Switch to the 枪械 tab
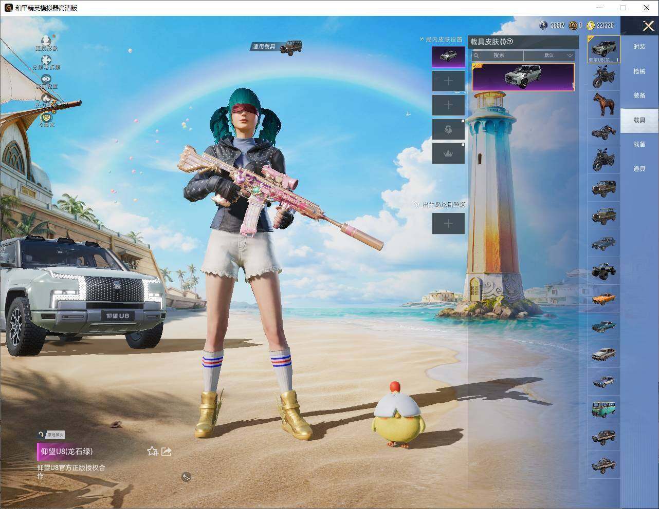The width and height of the screenshot is (659, 509). (639, 71)
